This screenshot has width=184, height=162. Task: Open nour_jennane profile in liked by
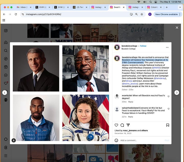[130, 130]
